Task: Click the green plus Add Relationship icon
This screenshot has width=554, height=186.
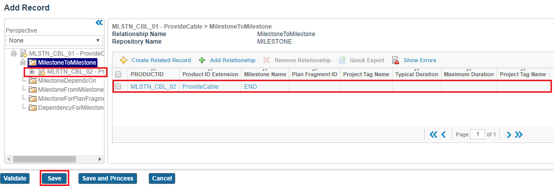Action: coord(202,60)
